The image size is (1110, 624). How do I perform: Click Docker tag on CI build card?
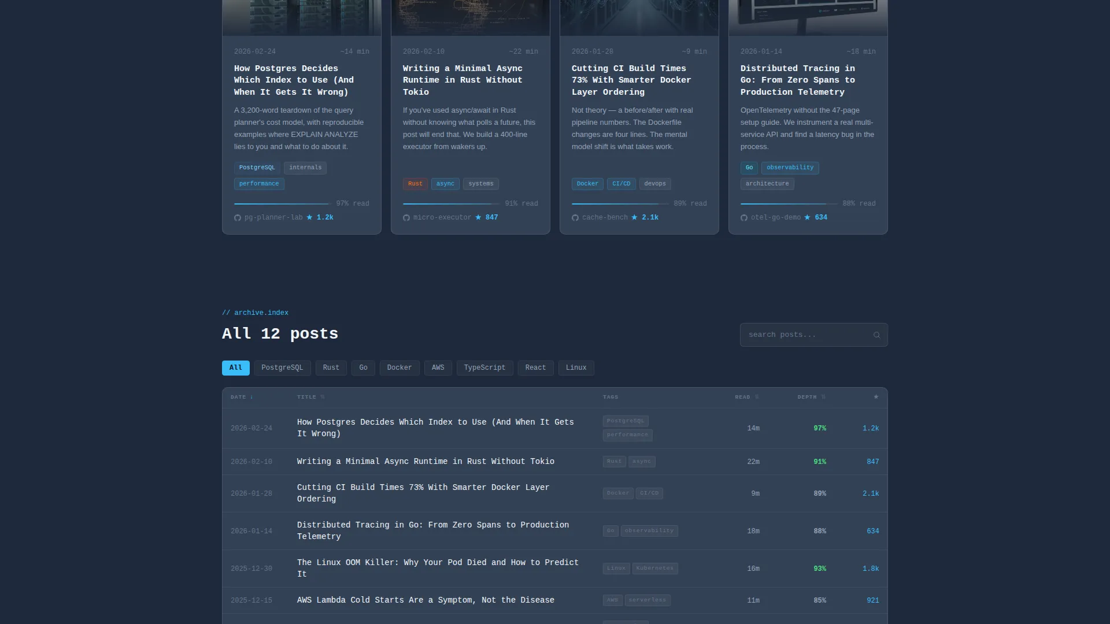pyautogui.click(x=587, y=184)
